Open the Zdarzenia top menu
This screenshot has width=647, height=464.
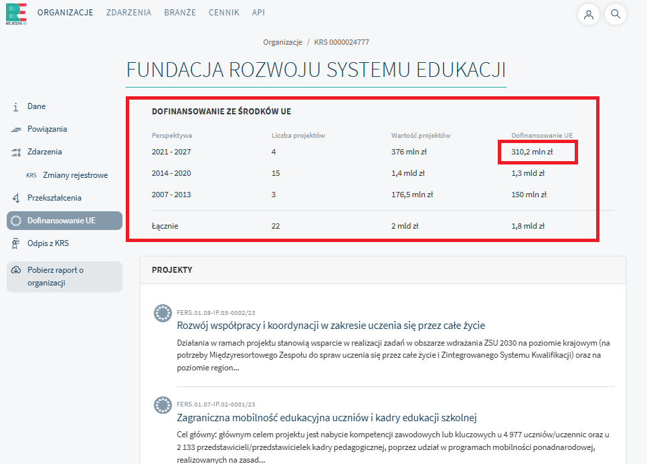click(x=128, y=13)
